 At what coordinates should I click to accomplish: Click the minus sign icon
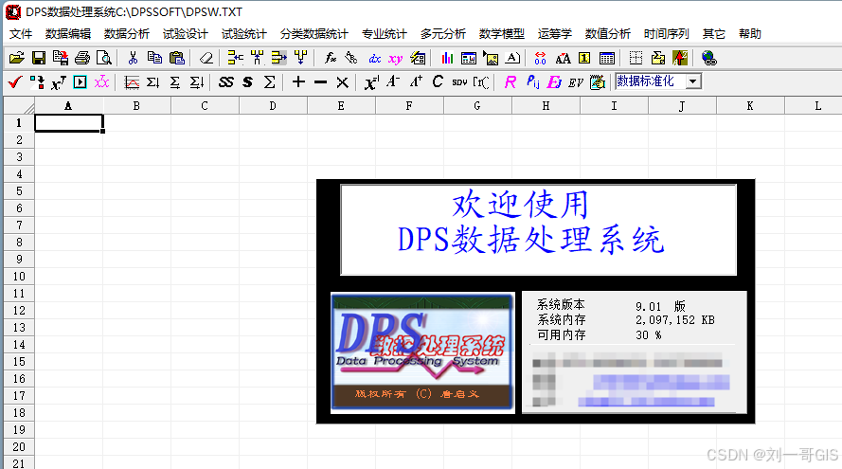(x=320, y=82)
